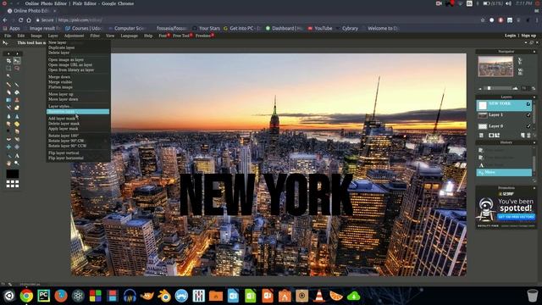Toggle visibility checkbox for Layer 0
This screenshot has height=305, width=542.
pyautogui.click(x=528, y=126)
